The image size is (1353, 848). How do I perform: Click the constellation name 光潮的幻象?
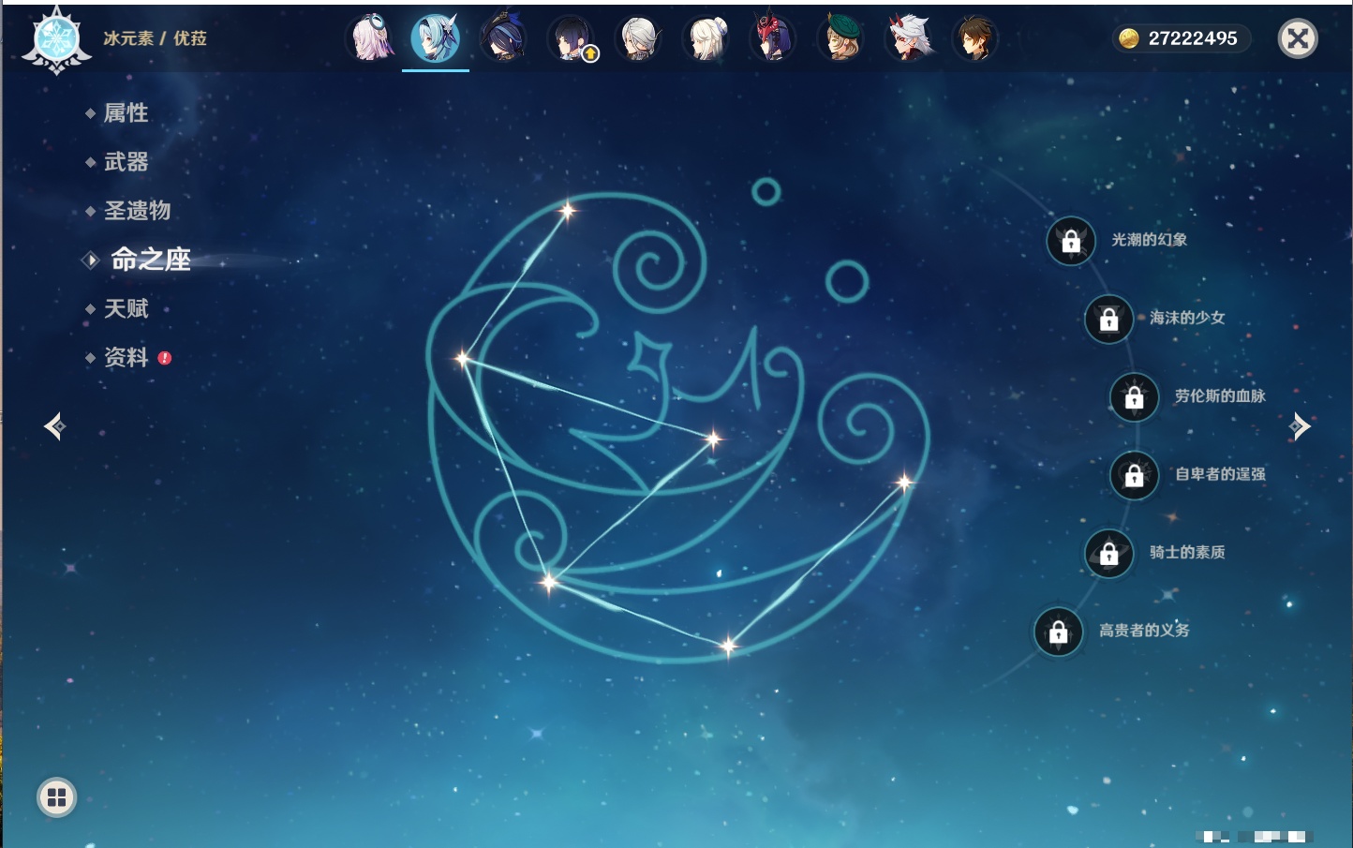coord(1150,240)
